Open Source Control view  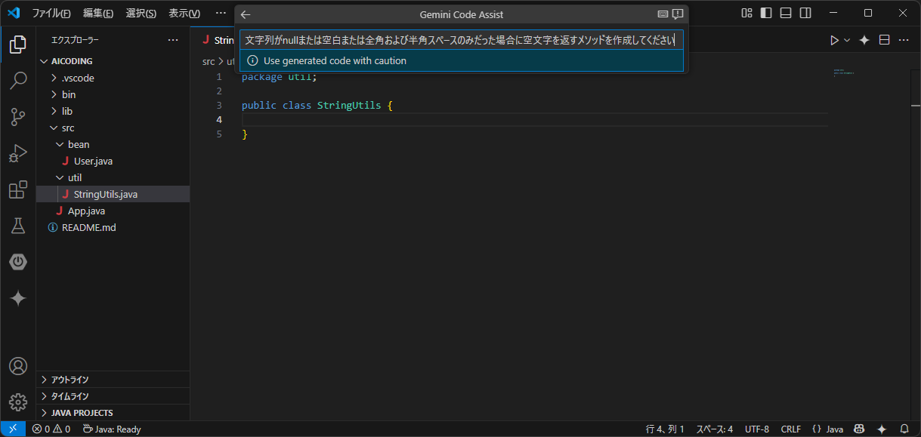18,117
